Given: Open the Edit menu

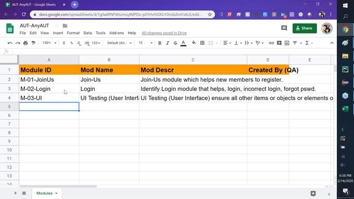Looking at the screenshot, I should pos(33,33).
